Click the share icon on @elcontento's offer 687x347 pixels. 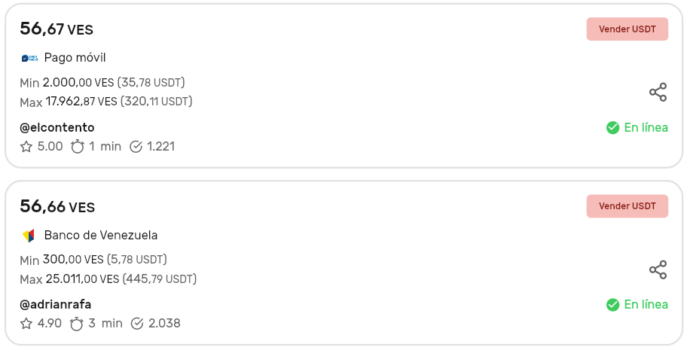(658, 93)
